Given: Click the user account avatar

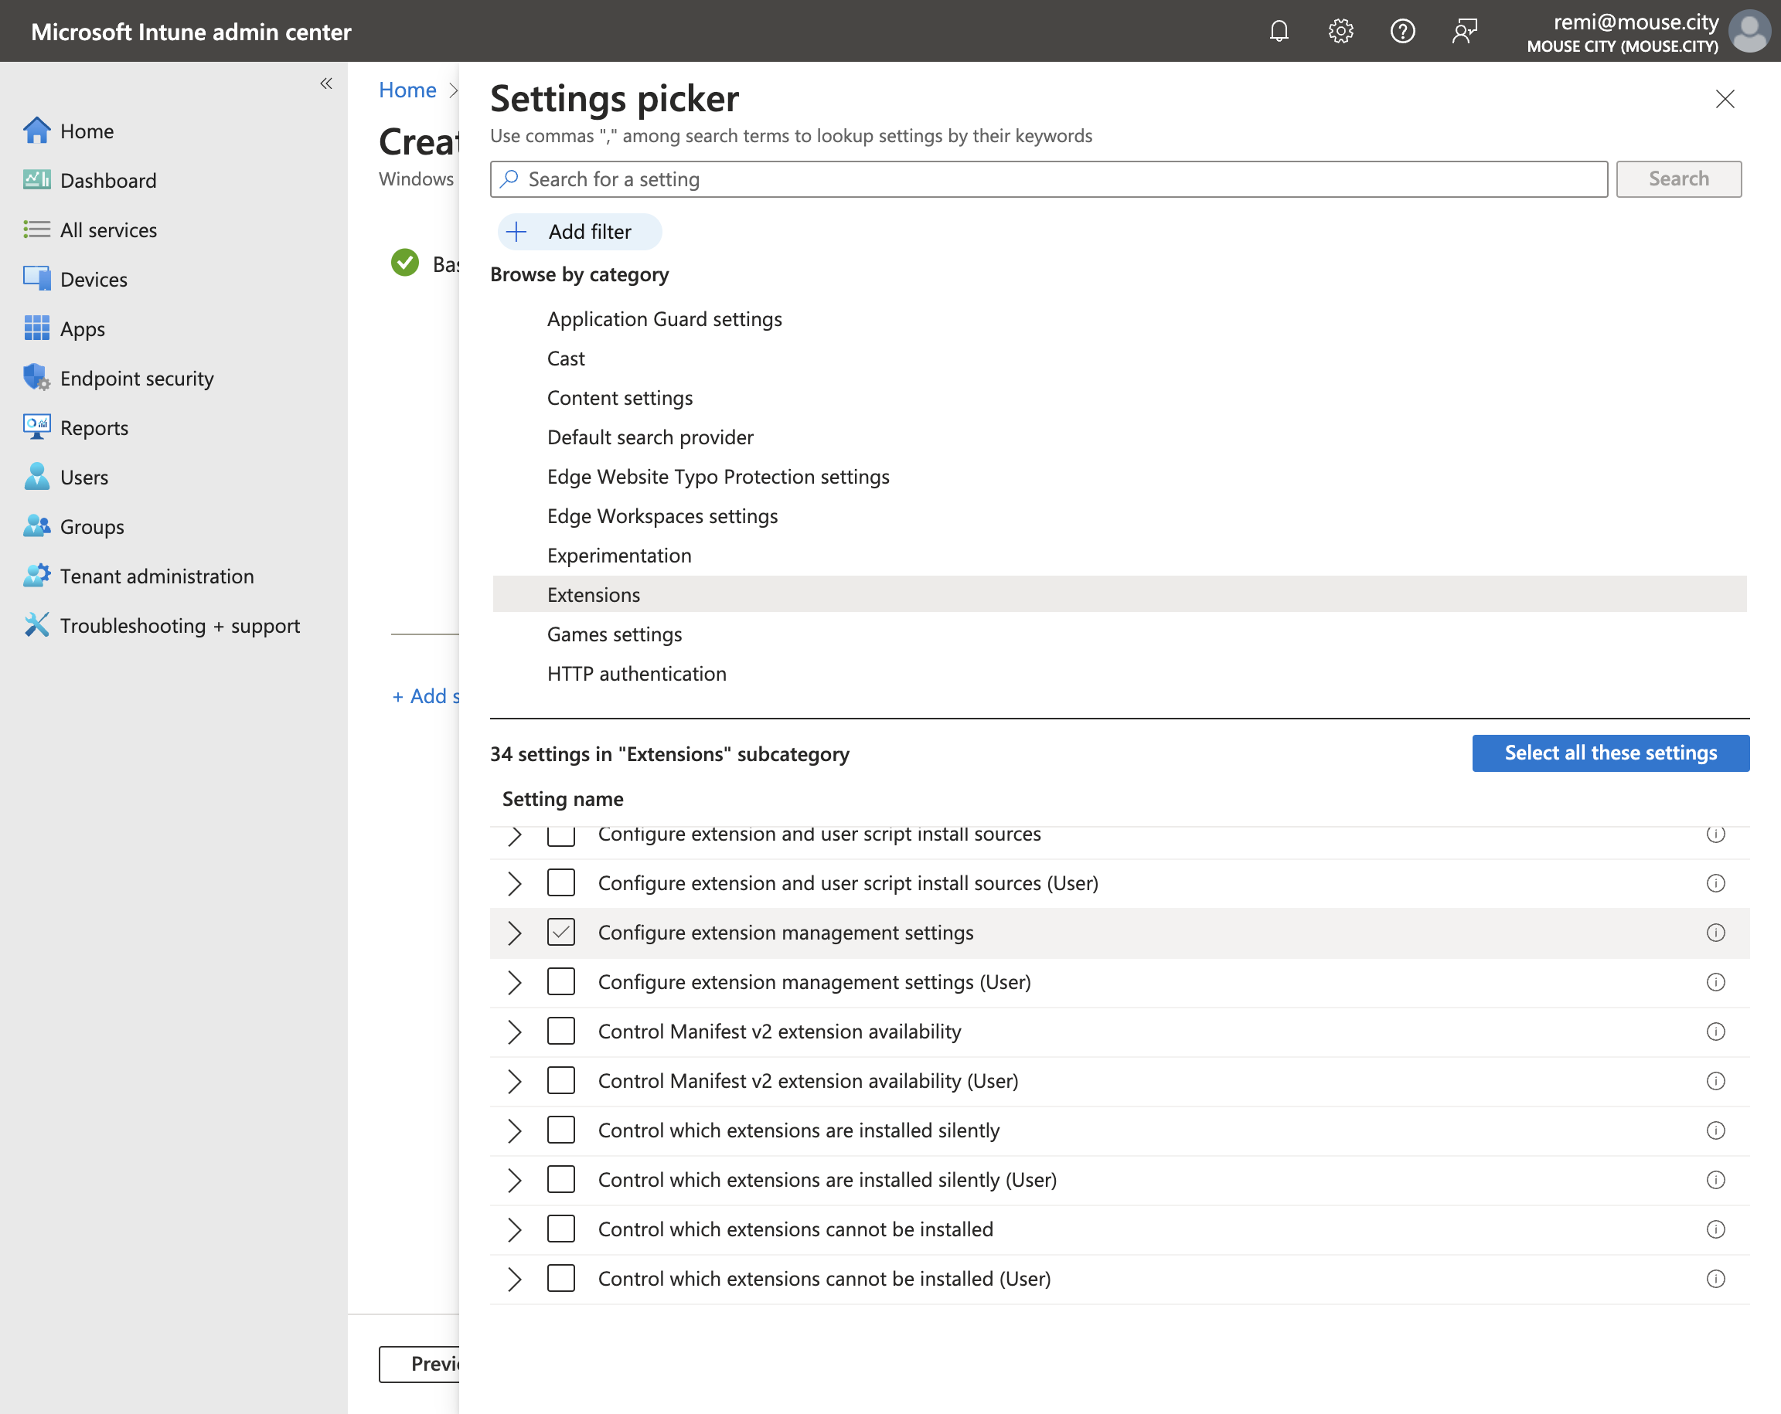Looking at the screenshot, I should pos(1749,32).
